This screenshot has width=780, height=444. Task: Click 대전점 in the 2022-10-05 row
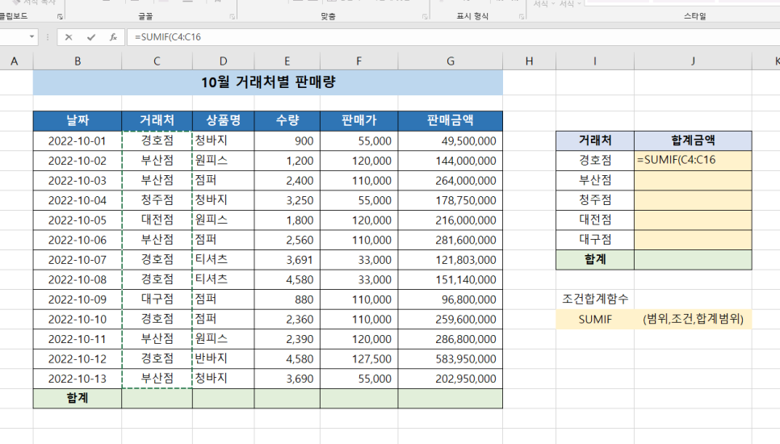[x=157, y=220]
